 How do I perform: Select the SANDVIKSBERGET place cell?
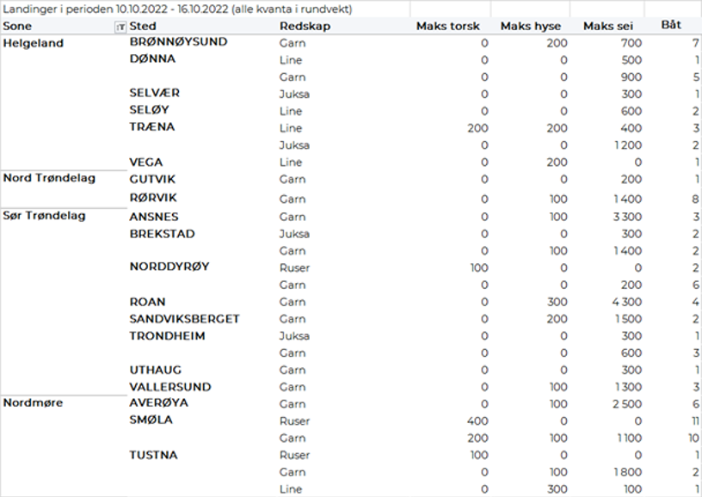184,319
